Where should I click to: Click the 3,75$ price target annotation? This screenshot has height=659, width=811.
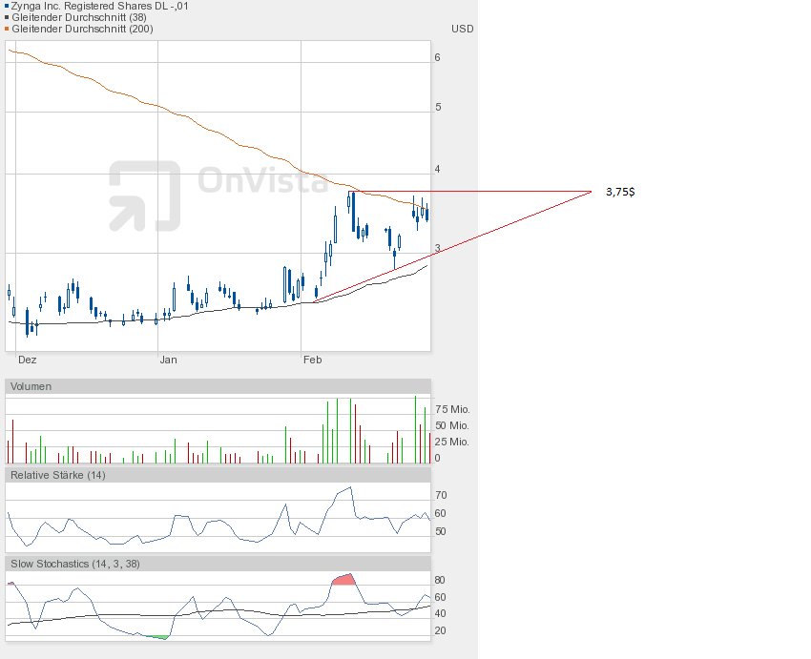tap(620, 192)
